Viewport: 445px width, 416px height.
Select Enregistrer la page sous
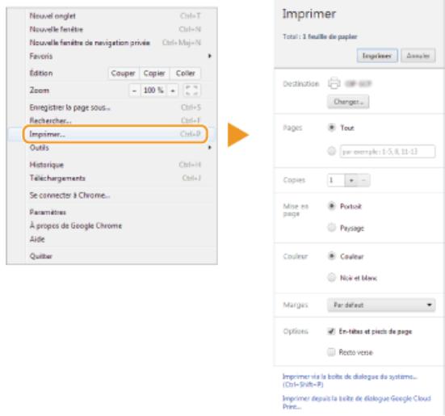click(x=115, y=107)
